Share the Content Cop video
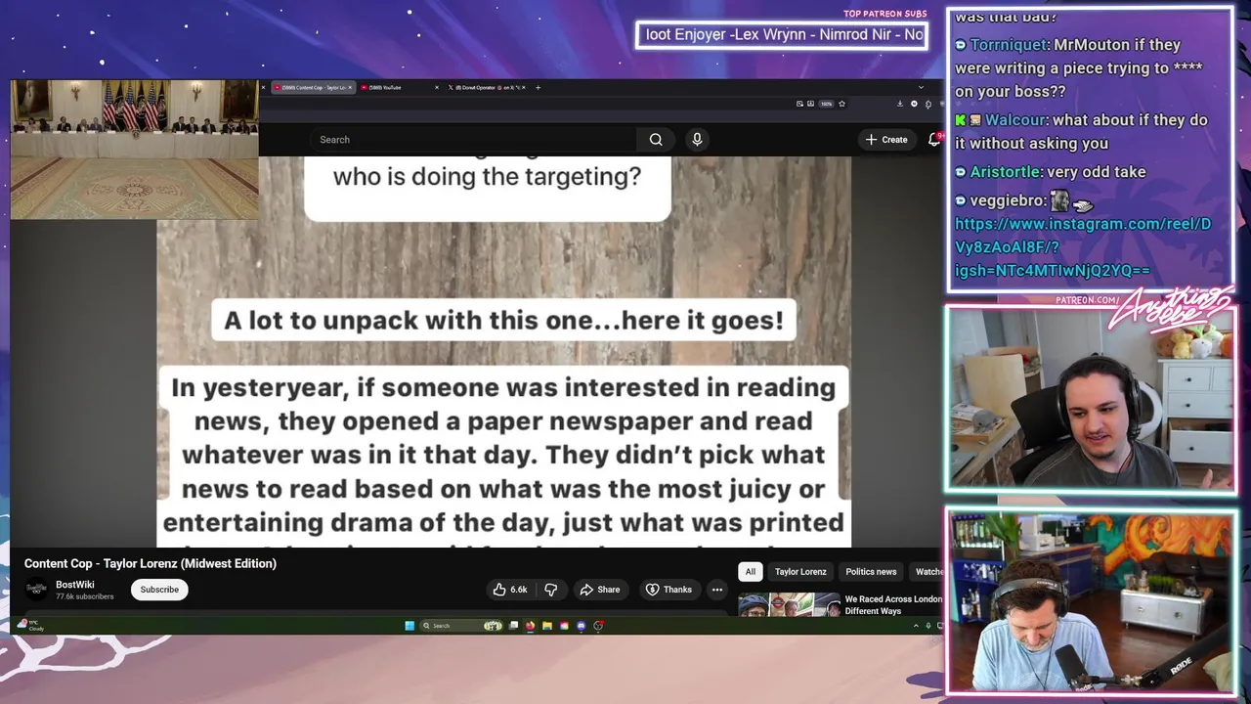 pos(600,590)
